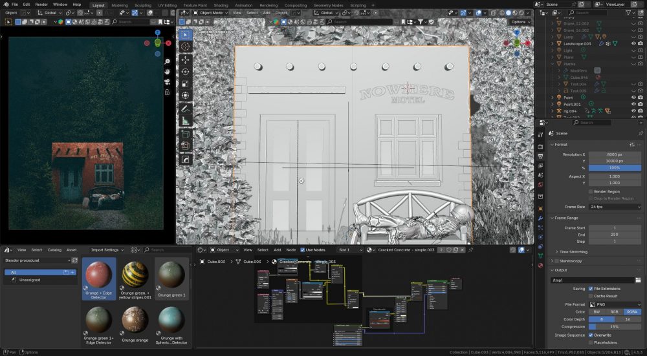Click the pan hand icon in left viewport

(167, 72)
